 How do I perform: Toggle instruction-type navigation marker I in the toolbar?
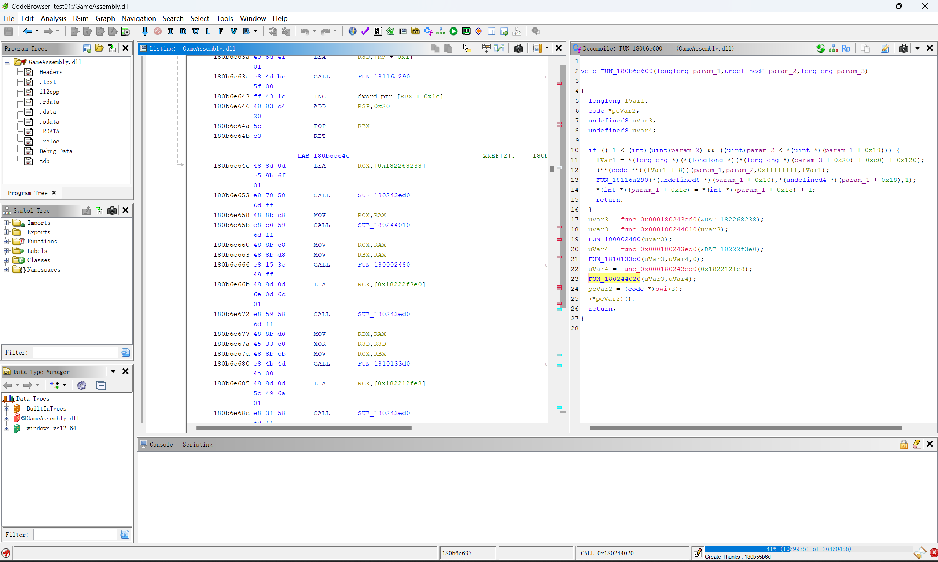pos(170,32)
